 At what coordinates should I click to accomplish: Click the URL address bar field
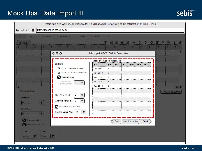(x=110, y=30)
